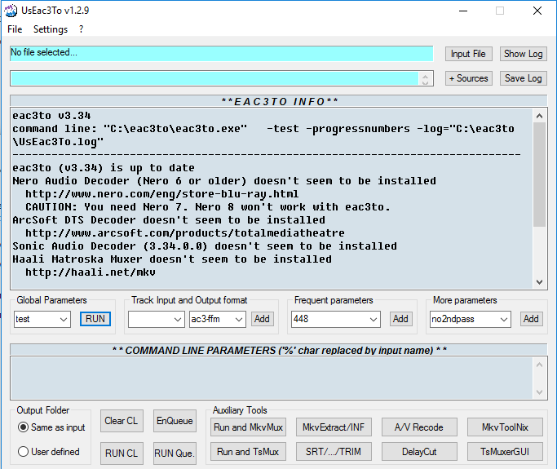Click the Save Log button
This screenshot has width=557, height=469.
pos(523,78)
